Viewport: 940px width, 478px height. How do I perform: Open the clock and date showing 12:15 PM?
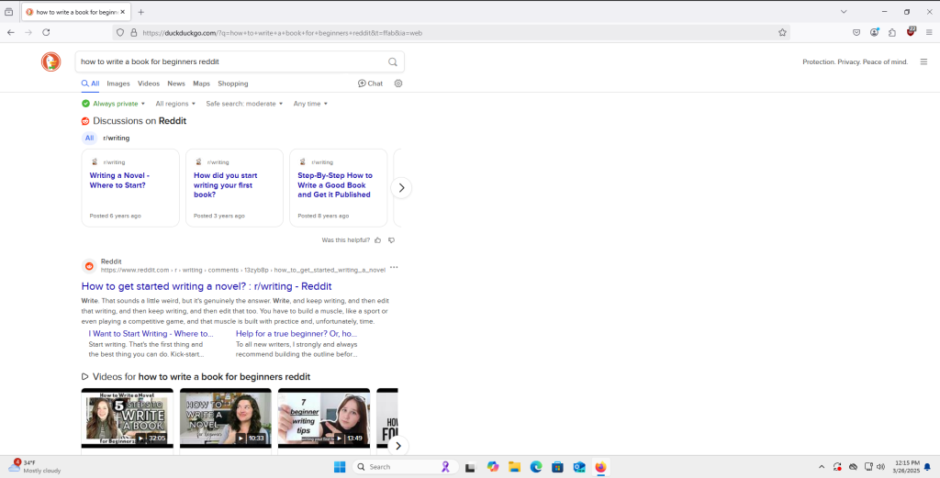pos(906,467)
